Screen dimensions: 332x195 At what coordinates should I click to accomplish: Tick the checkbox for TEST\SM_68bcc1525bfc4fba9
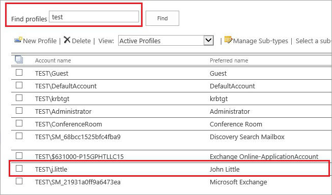click(x=19, y=136)
